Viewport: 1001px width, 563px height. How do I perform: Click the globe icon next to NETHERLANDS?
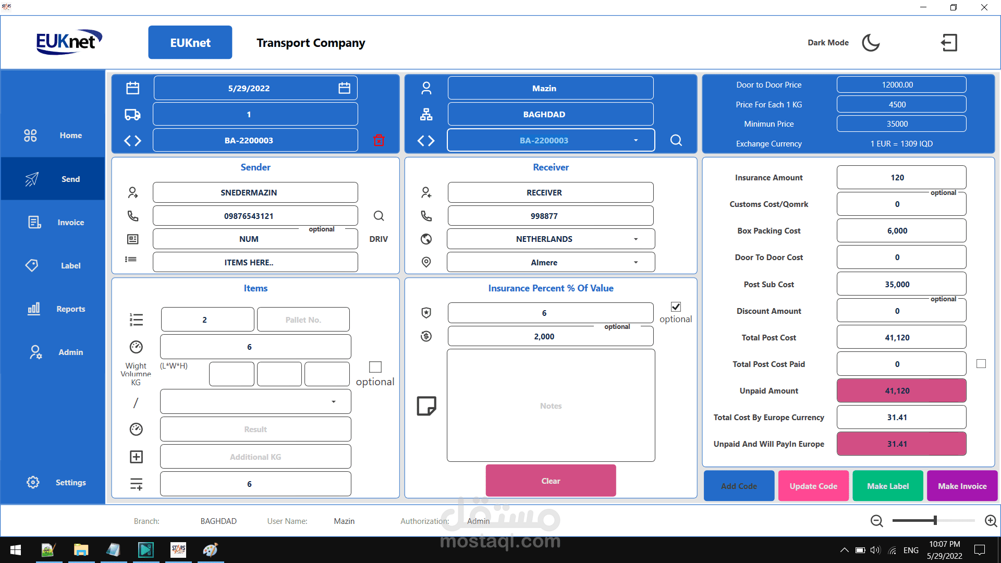(426, 239)
